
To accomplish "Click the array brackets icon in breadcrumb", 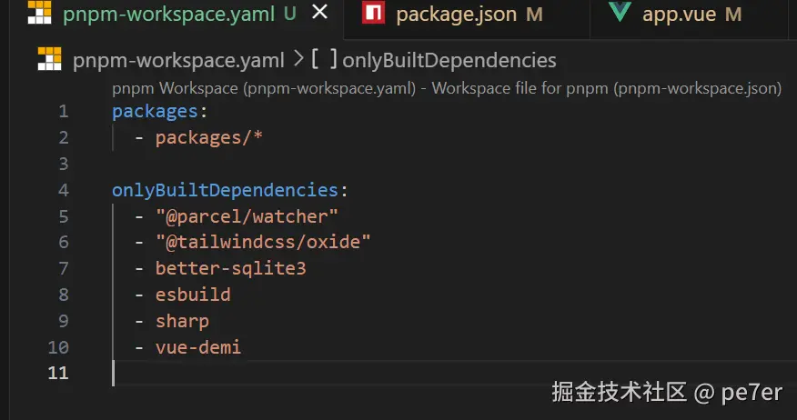I will [x=324, y=59].
